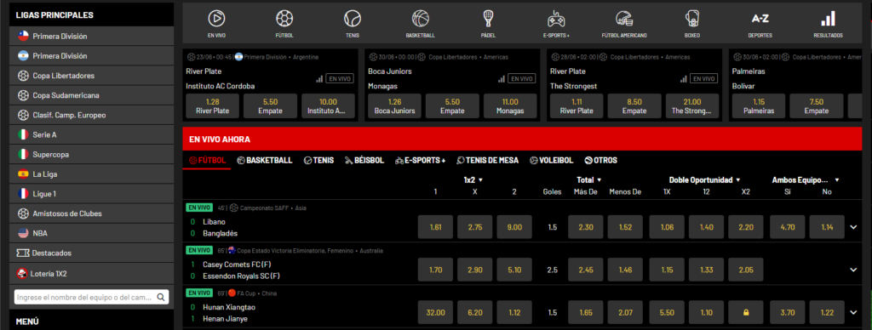Click En Vivo badge on Boca Juniors card

521,79
